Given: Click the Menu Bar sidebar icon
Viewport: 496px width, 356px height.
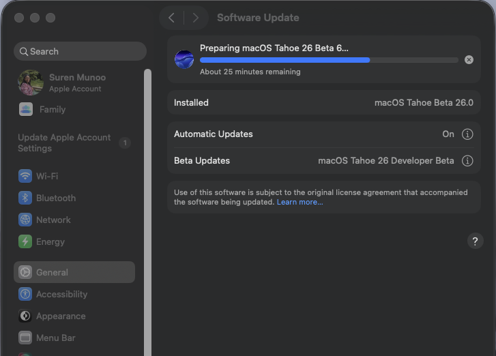Looking at the screenshot, I should click(x=25, y=338).
